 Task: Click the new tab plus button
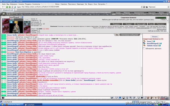click(x=16, y=10)
